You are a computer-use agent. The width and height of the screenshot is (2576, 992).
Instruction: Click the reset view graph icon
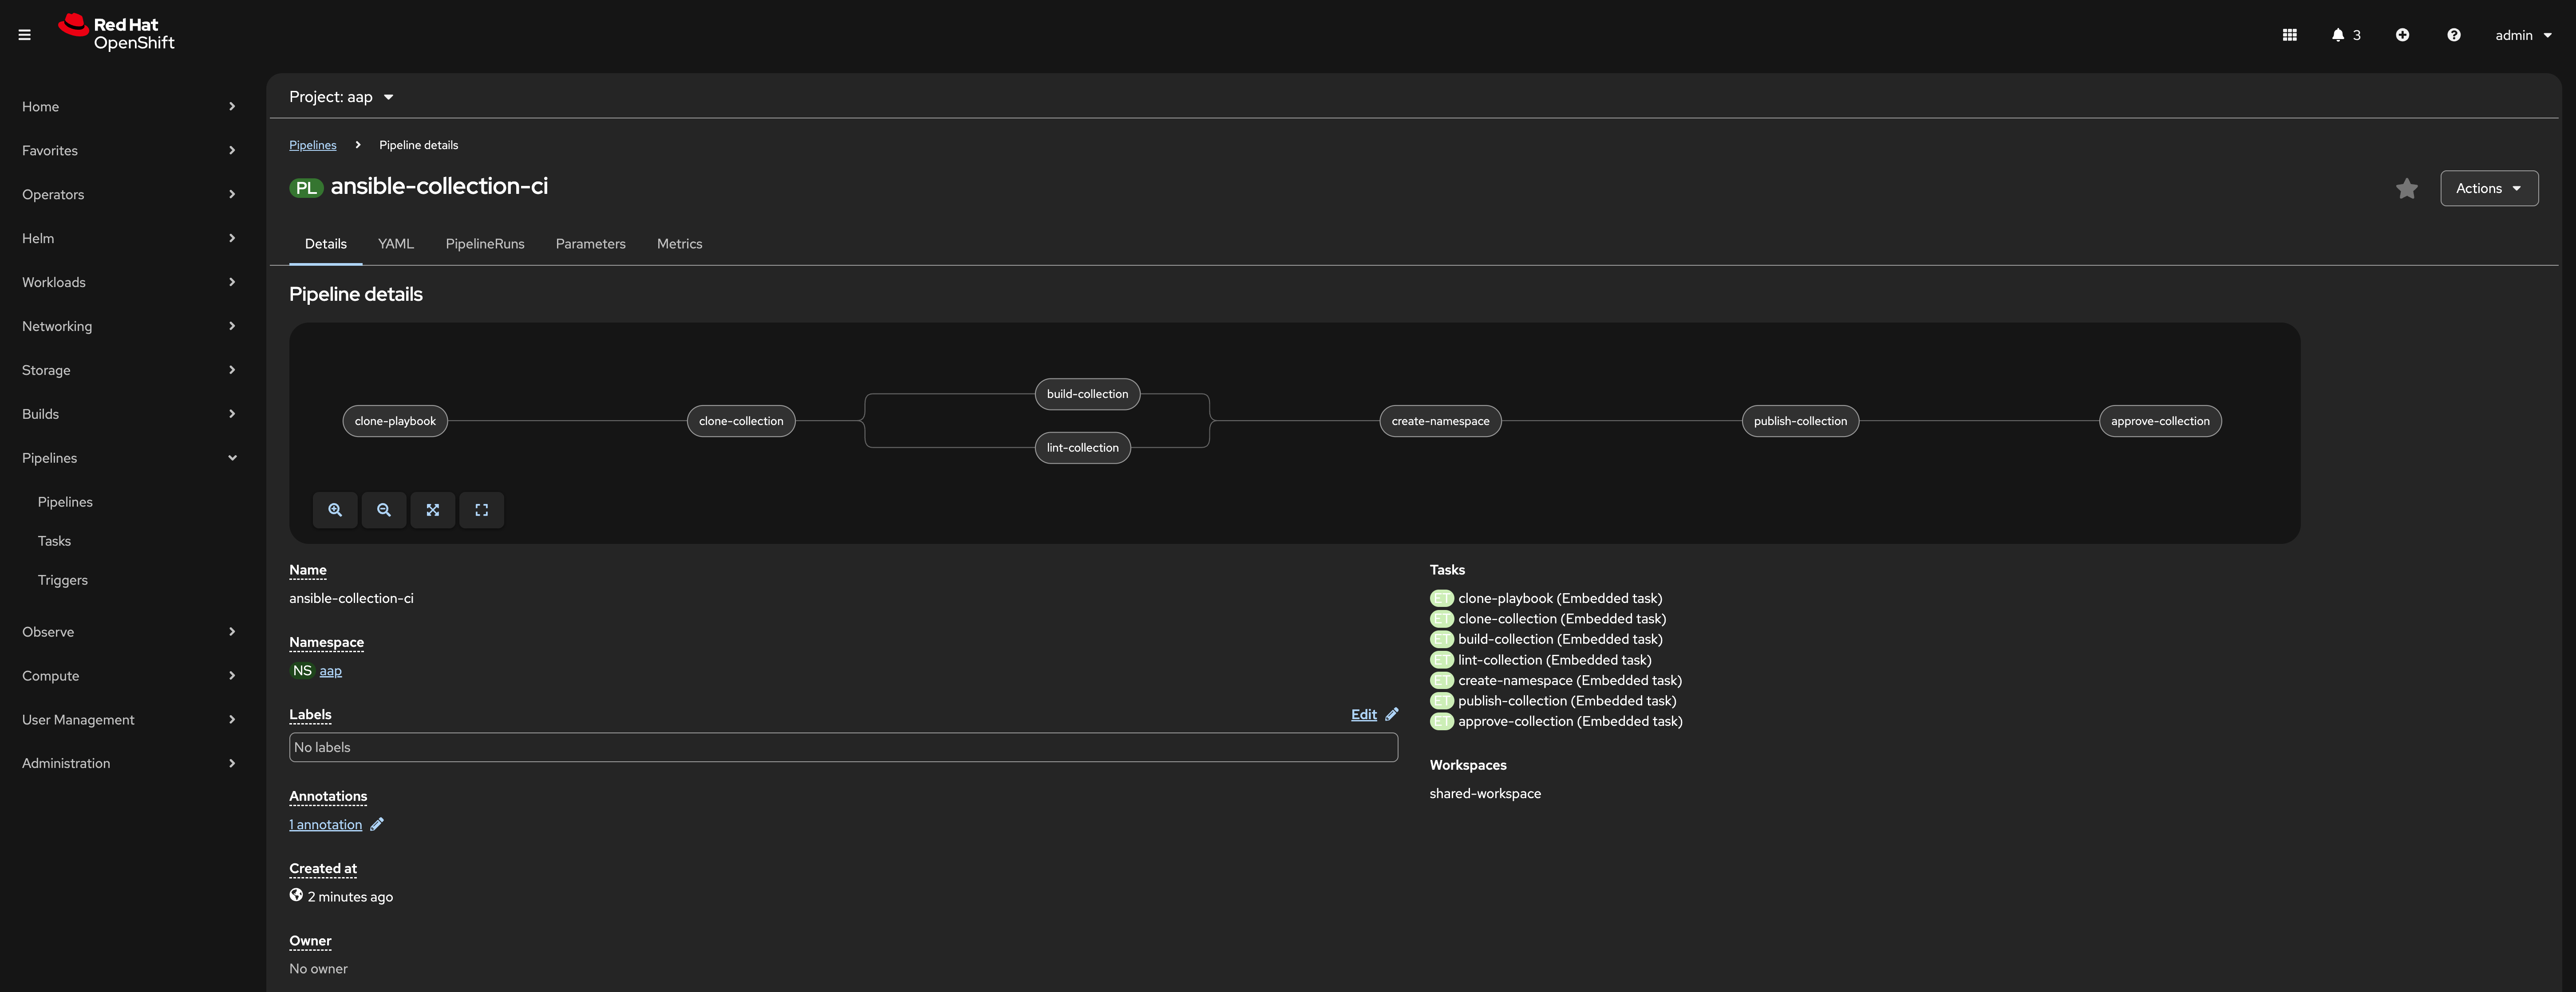(481, 510)
